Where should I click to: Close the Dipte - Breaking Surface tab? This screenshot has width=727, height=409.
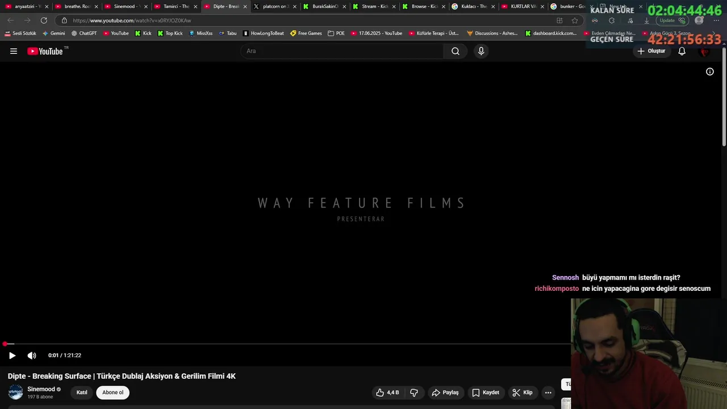pos(245,7)
